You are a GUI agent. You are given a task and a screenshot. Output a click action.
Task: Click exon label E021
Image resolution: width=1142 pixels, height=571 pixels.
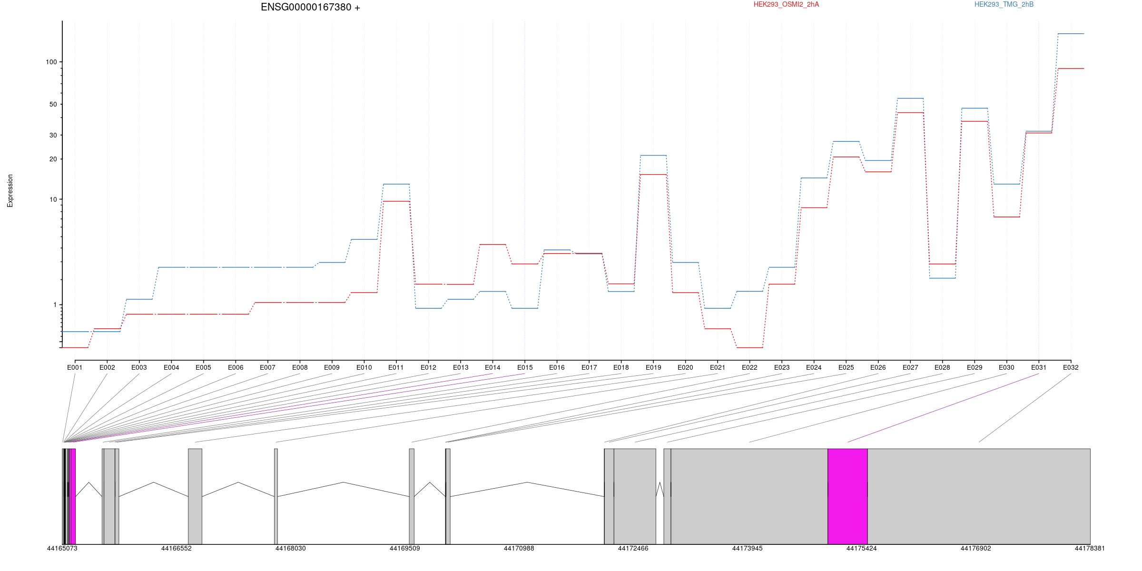click(x=718, y=367)
